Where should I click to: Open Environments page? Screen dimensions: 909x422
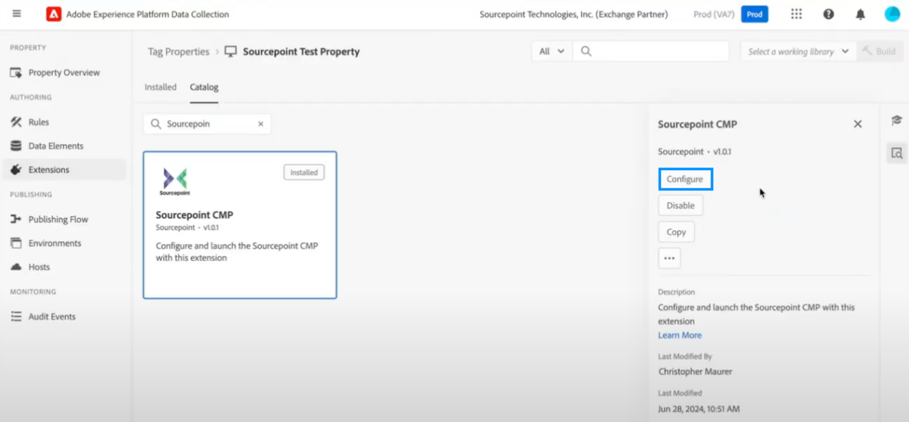click(54, 243)
